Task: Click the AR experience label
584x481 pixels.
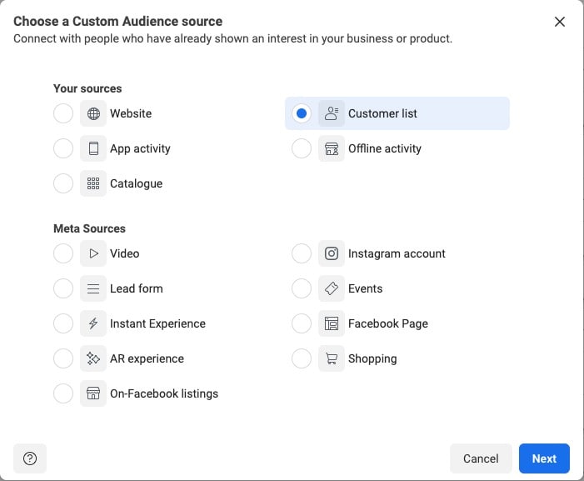Action: (x=147, y=358)
